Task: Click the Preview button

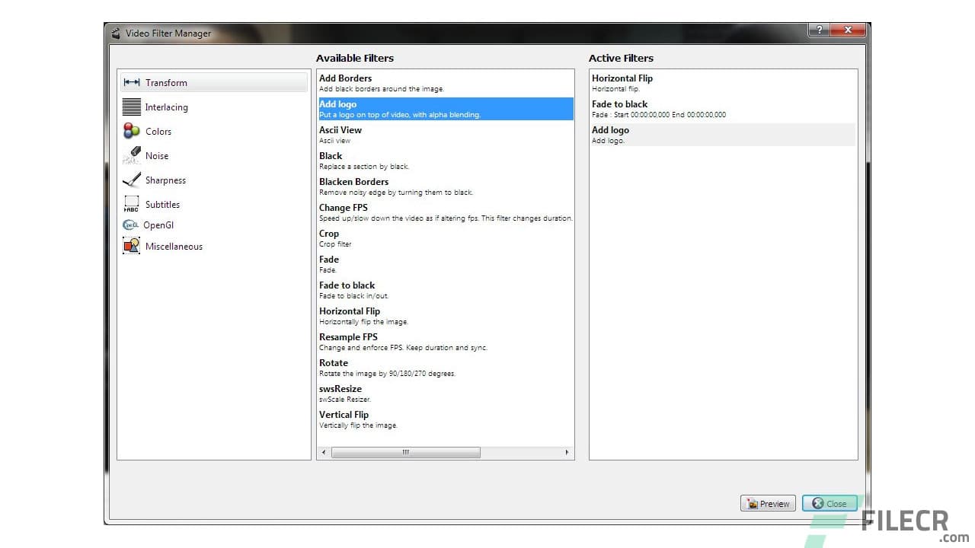Action: tap(767, 503)
